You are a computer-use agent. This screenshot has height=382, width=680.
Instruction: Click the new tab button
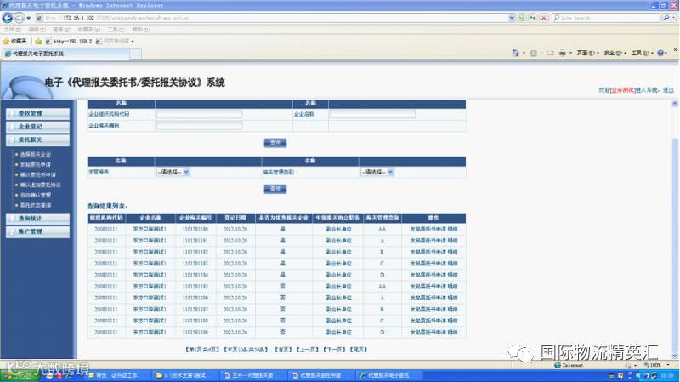(x=136, y=54)
